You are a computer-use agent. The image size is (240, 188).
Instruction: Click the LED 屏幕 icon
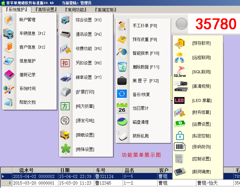coord(180,101)
